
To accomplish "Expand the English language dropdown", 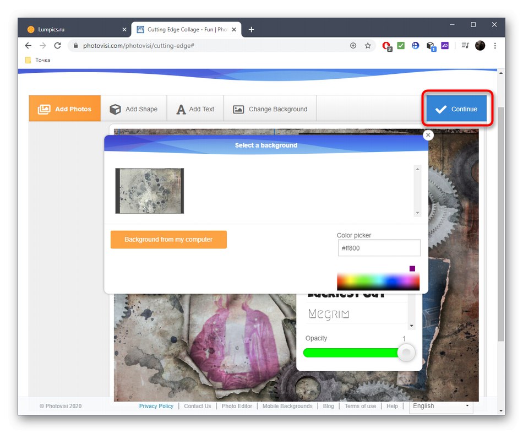I will [441, 406].
